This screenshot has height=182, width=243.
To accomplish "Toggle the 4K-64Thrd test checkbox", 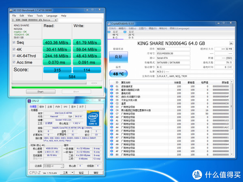I will click(x=14, y=55).
